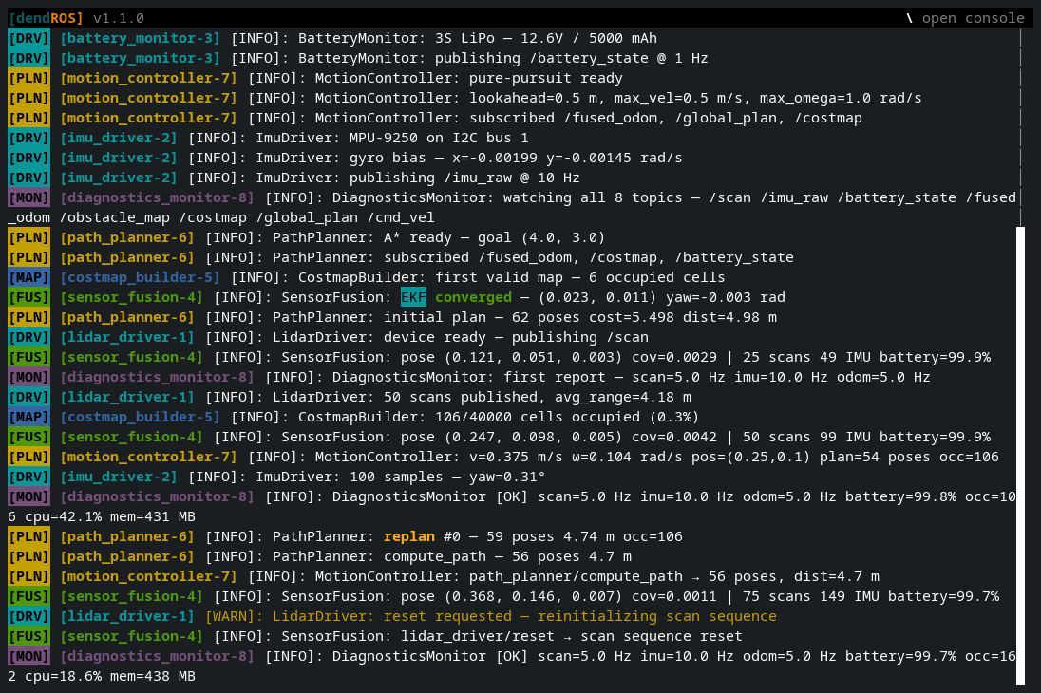The width and height of the screenshot is (1041, 693).
Task: Click the [MAP] tag on the '106/40000 cells' line
Action: 29,416
